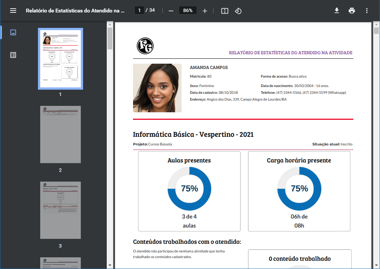Click the 'Telefone' numbers line

point(303,93)
